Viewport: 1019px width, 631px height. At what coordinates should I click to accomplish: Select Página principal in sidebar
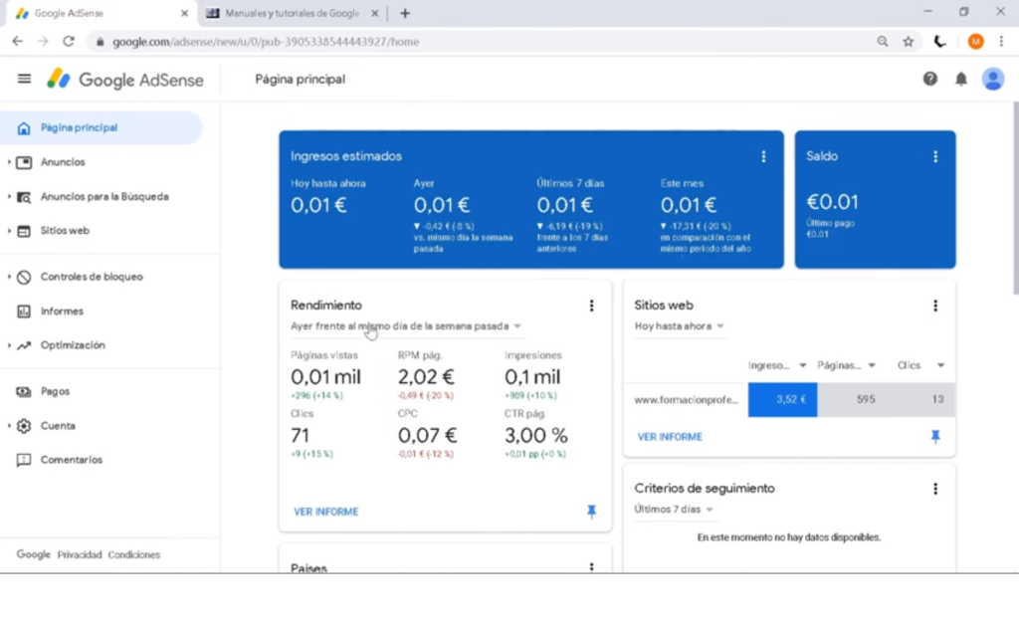(x=102, y=127)
